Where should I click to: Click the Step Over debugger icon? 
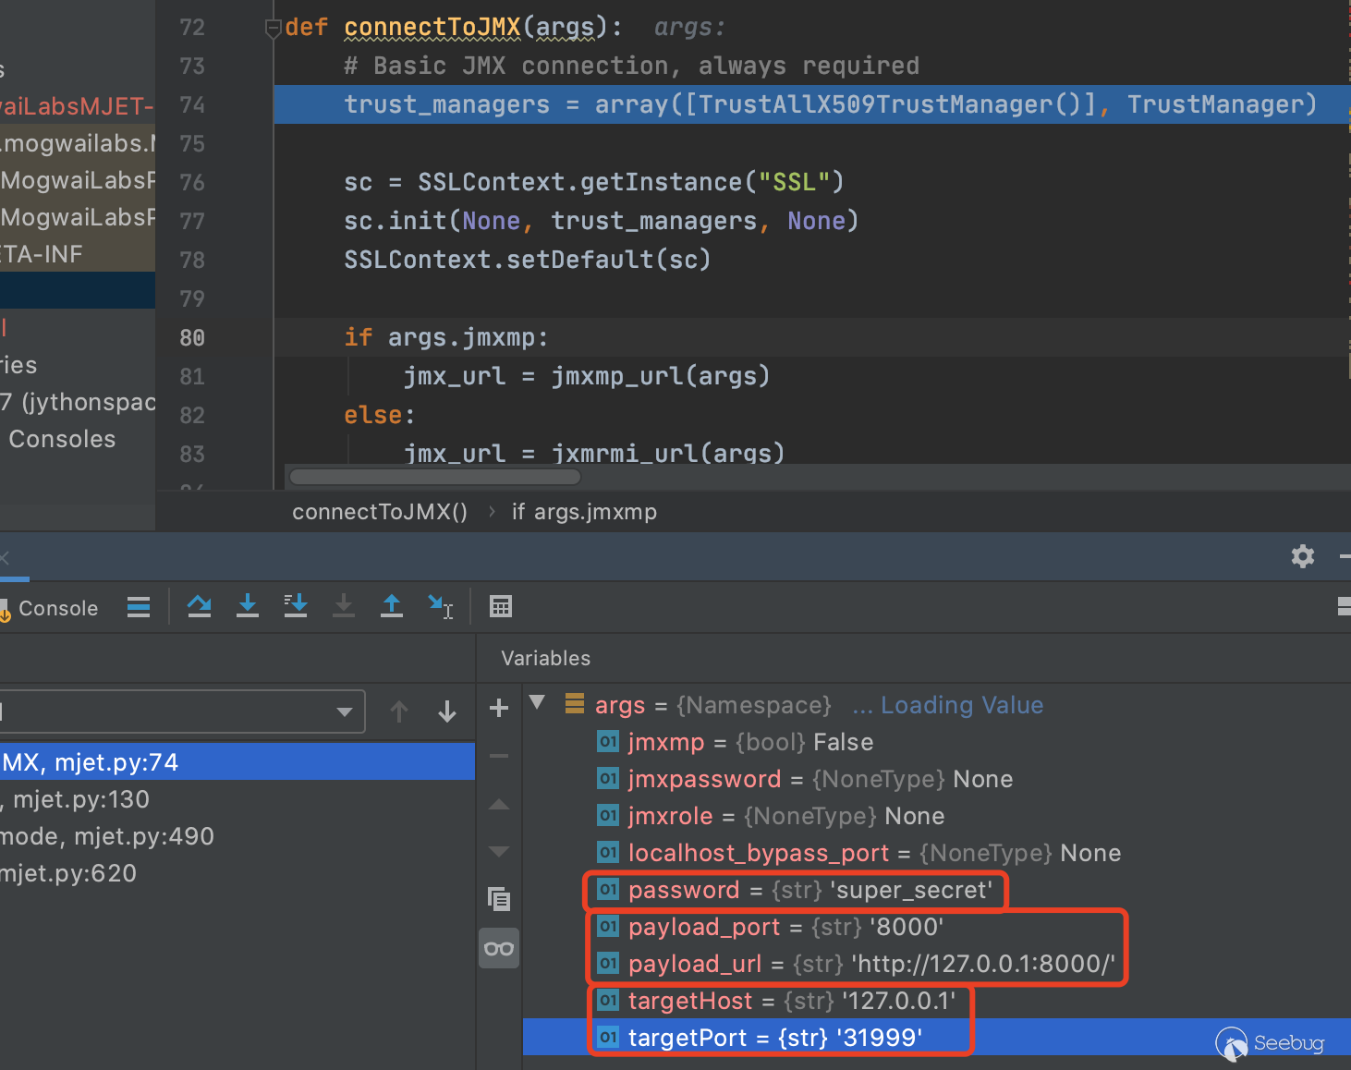point(199,606)
